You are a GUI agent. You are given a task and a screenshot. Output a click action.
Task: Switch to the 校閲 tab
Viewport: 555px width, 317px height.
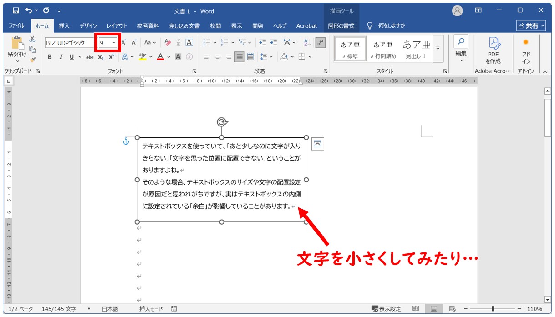(x=215, y=26)
